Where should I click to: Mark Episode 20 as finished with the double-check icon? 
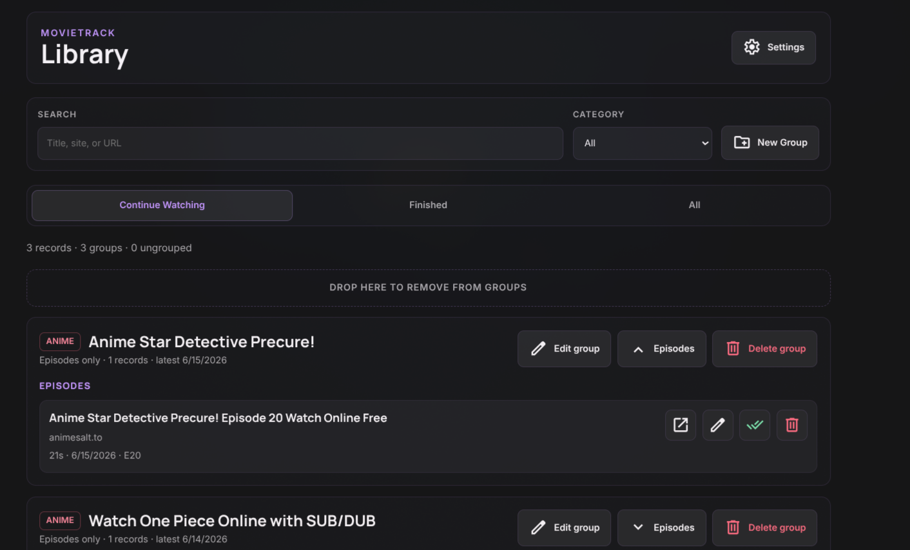[x=755, y=425]
